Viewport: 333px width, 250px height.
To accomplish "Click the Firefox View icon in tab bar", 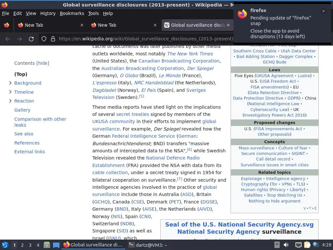I will [7, 25].
